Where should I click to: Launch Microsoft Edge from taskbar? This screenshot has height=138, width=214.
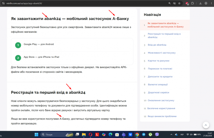tap(110, 135)
